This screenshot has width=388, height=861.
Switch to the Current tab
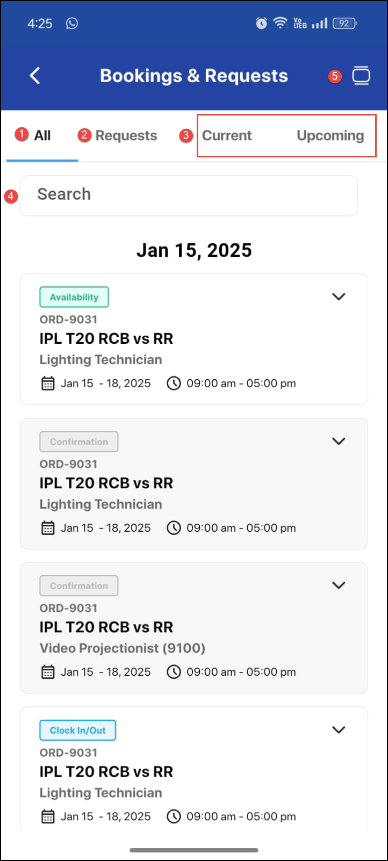(x=227, y=135)
